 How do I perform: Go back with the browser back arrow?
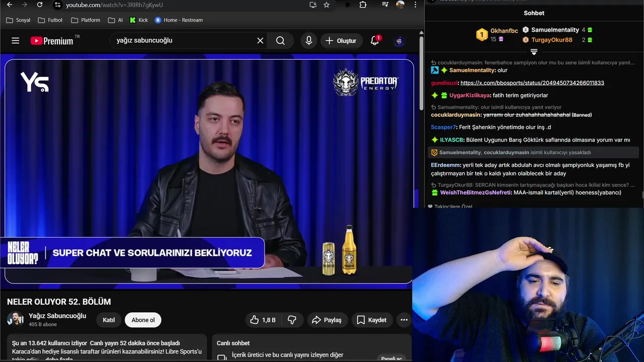point(10,5)
